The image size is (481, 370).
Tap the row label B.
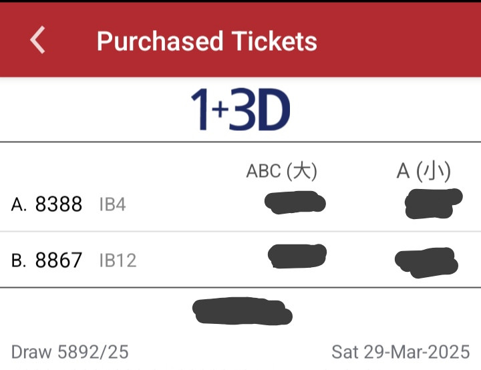point(19,260)
